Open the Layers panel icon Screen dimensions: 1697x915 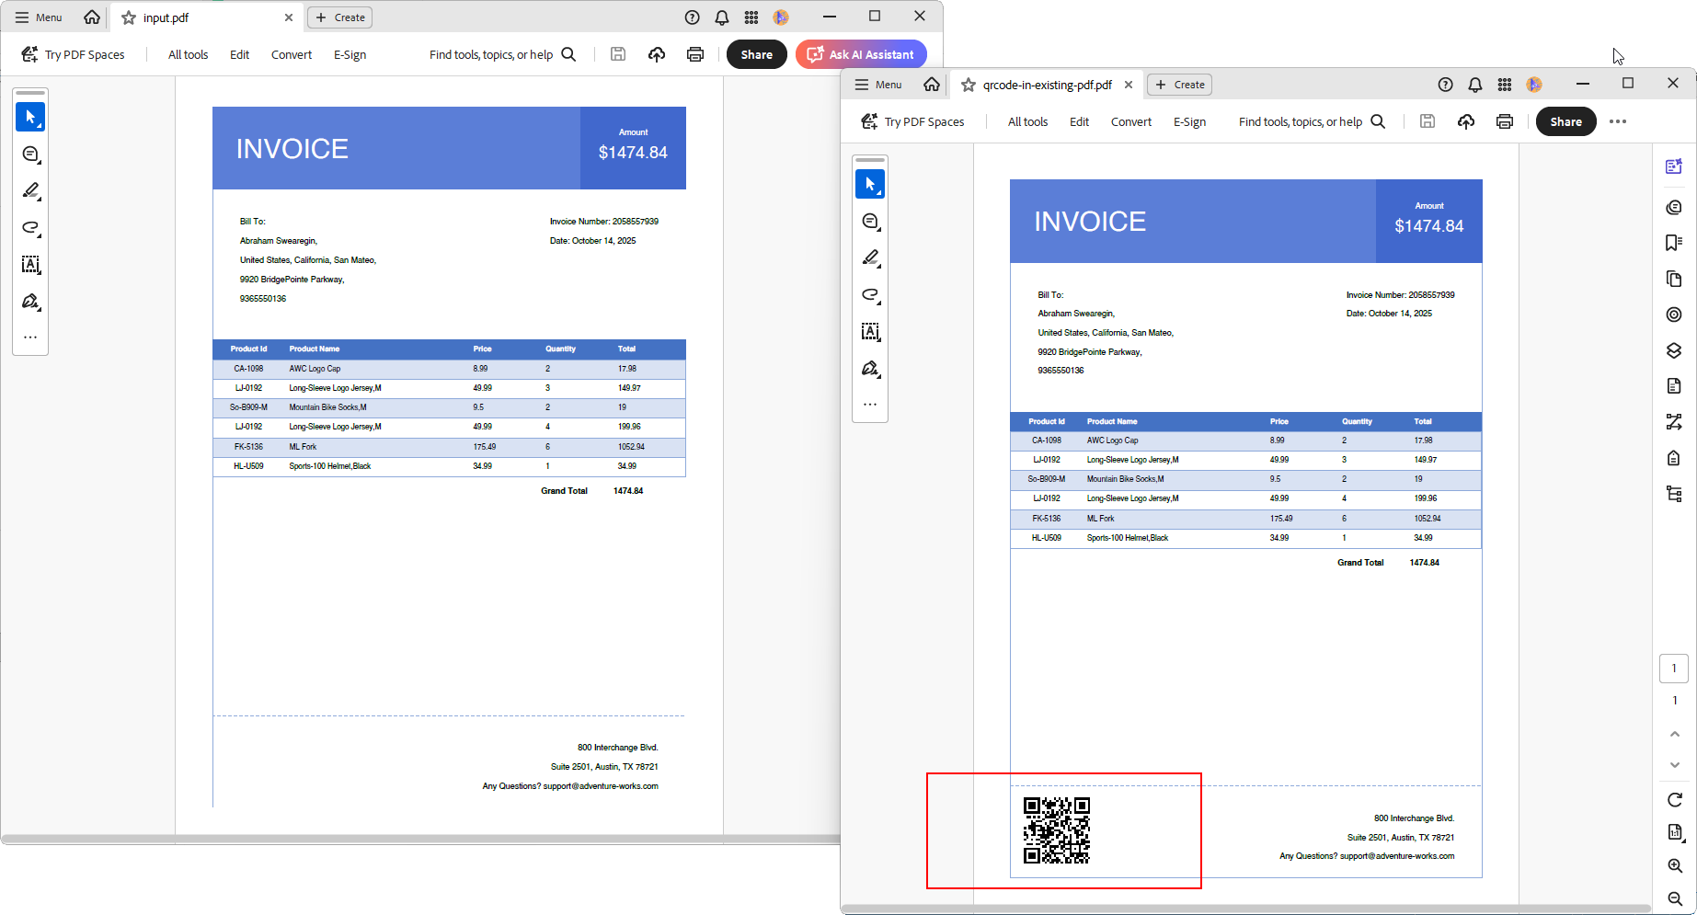pos(1674,350)
